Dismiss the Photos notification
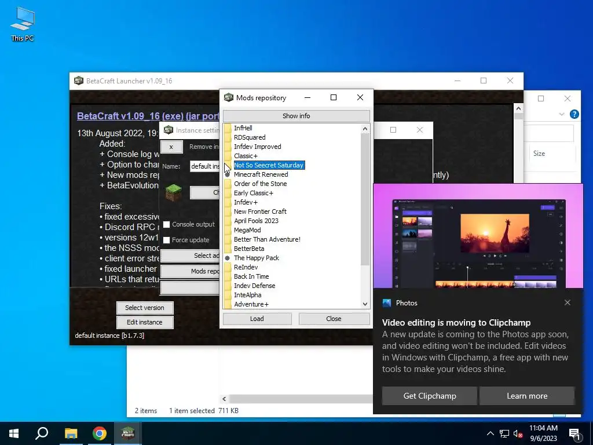The image size is (593, 445). click(x=568, y=302)
